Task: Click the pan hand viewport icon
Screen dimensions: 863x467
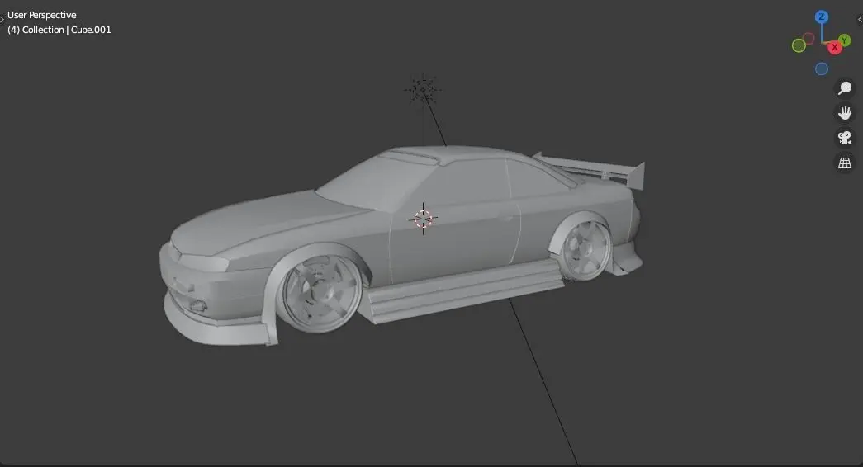Action: tap(844, 113)
